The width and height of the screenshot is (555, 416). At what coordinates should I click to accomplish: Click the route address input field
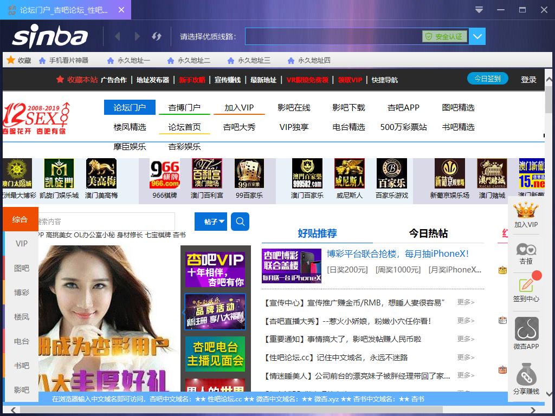[333, 36]
